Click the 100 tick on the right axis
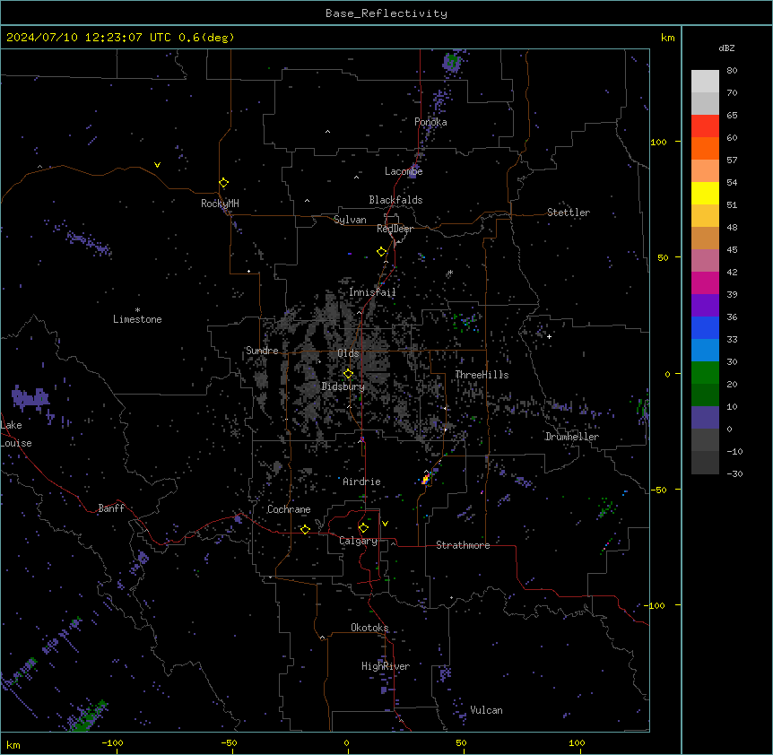Viewport: 773px width, 755px height. coord(658,142)
